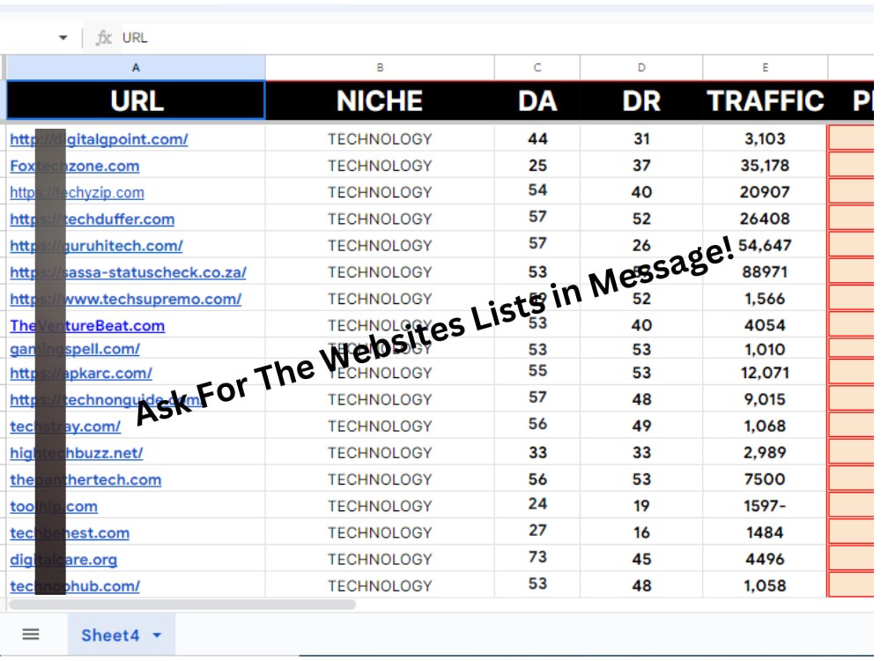
Task: Open the digitalcare.org link
Action: (63, 560)
